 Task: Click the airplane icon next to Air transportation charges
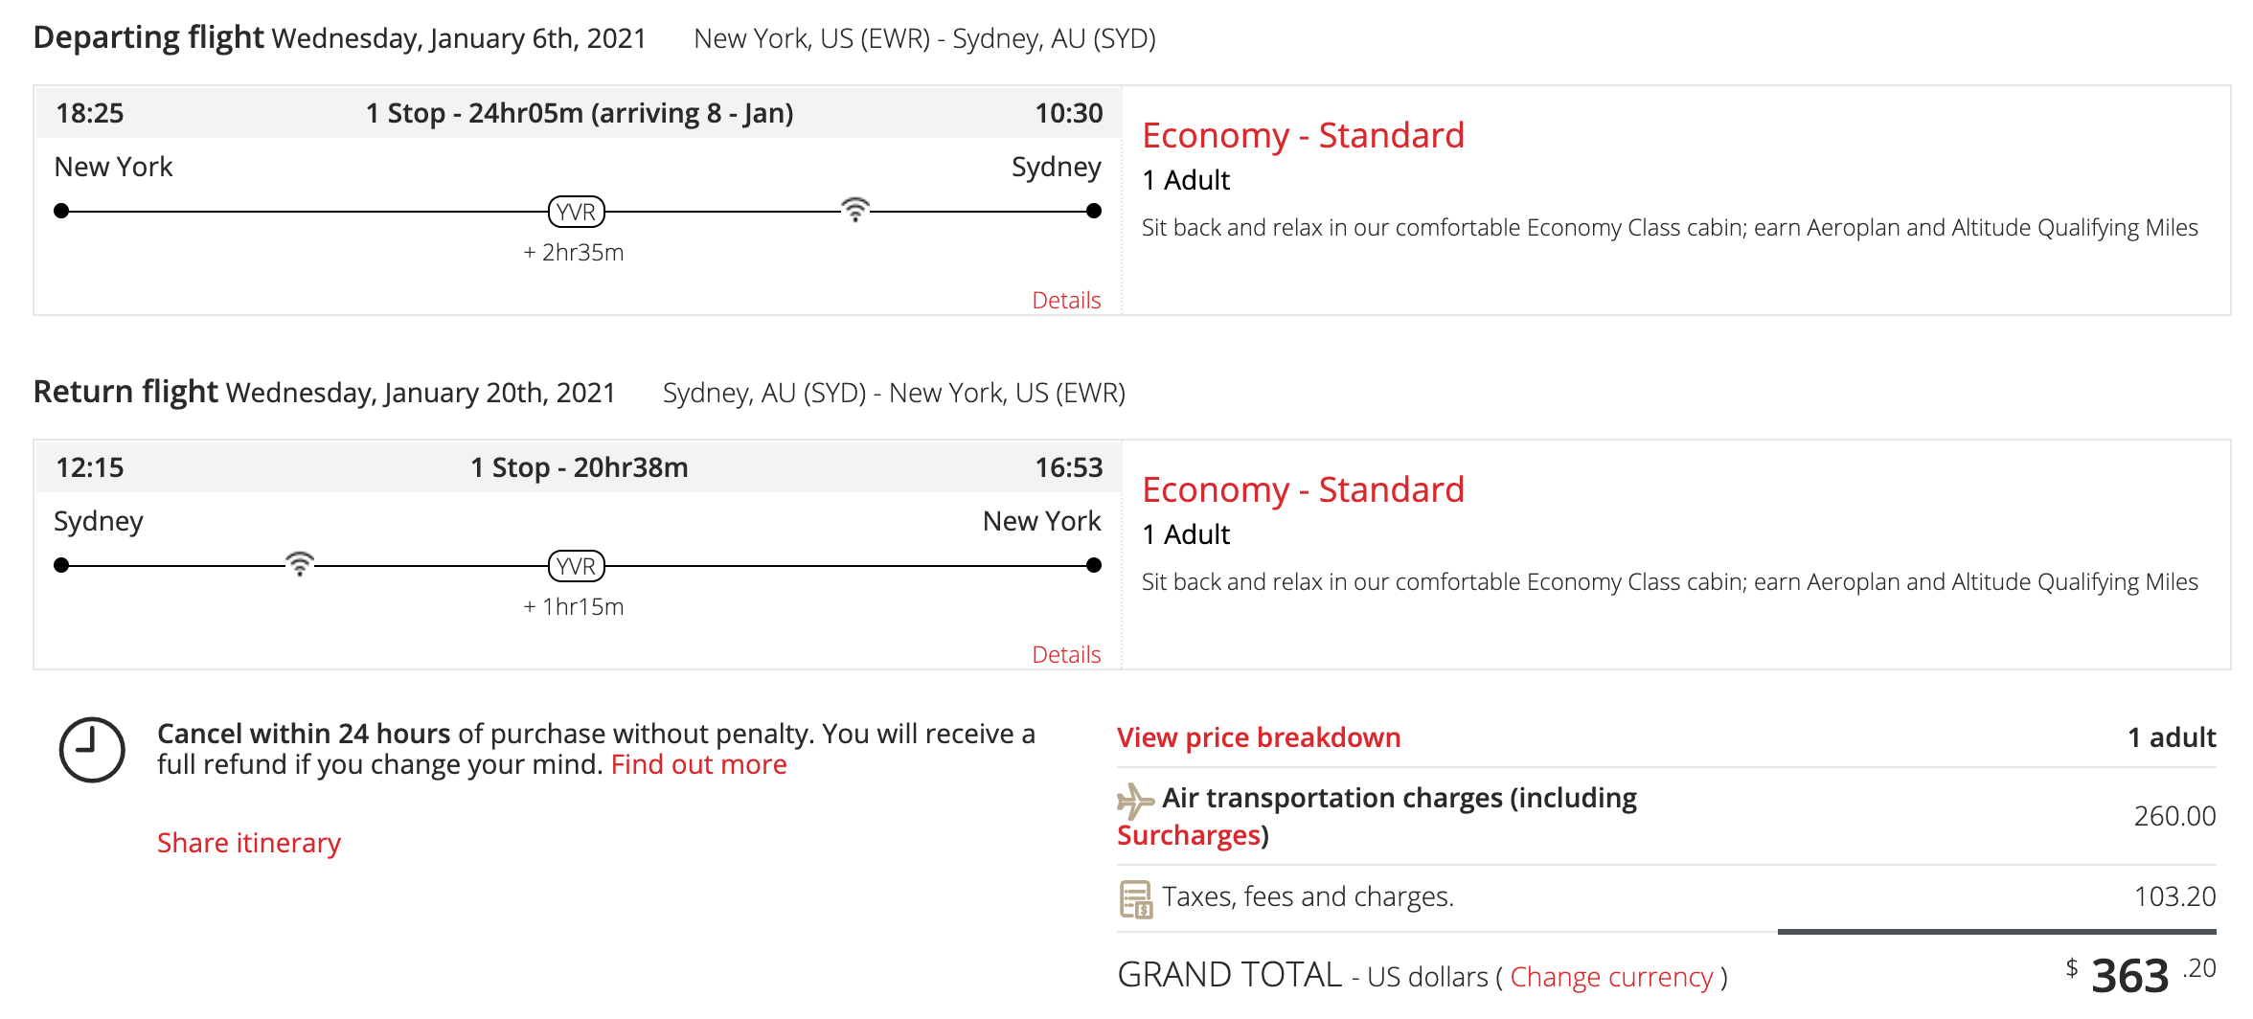pos(1135,800)
